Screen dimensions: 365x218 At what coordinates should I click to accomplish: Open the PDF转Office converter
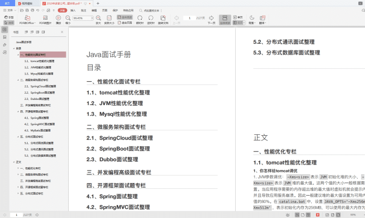pyautogui.click(x=27, y=20)
